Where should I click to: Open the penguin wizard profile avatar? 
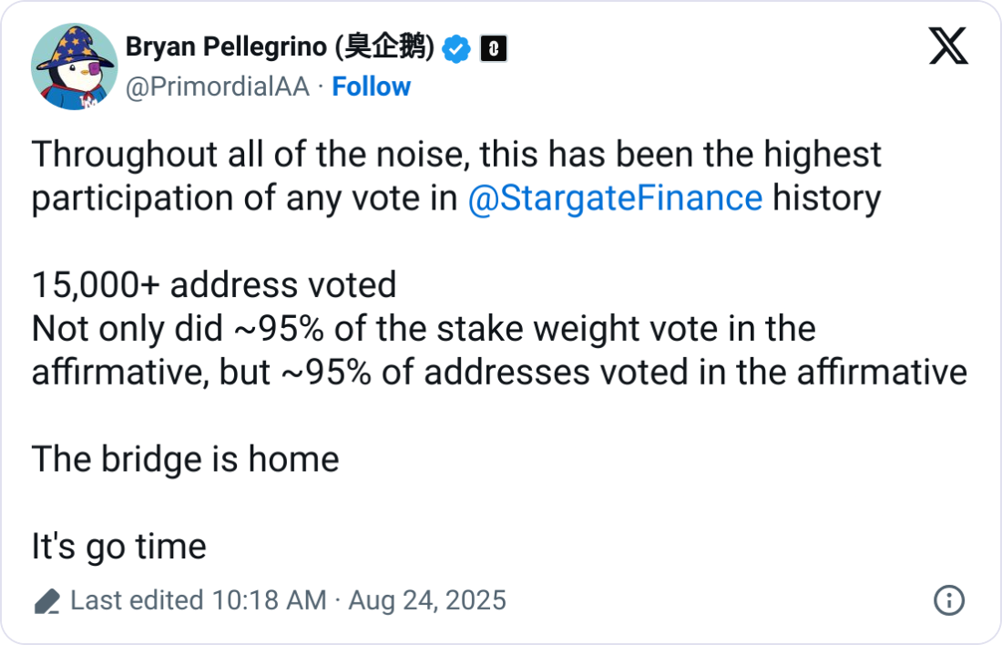tap(75, 67)
